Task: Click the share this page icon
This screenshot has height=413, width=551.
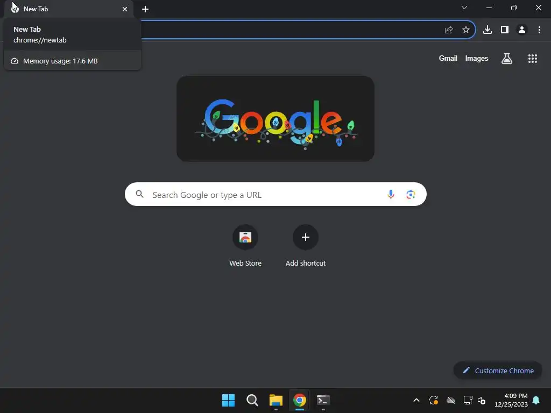Action: (449, 30)
